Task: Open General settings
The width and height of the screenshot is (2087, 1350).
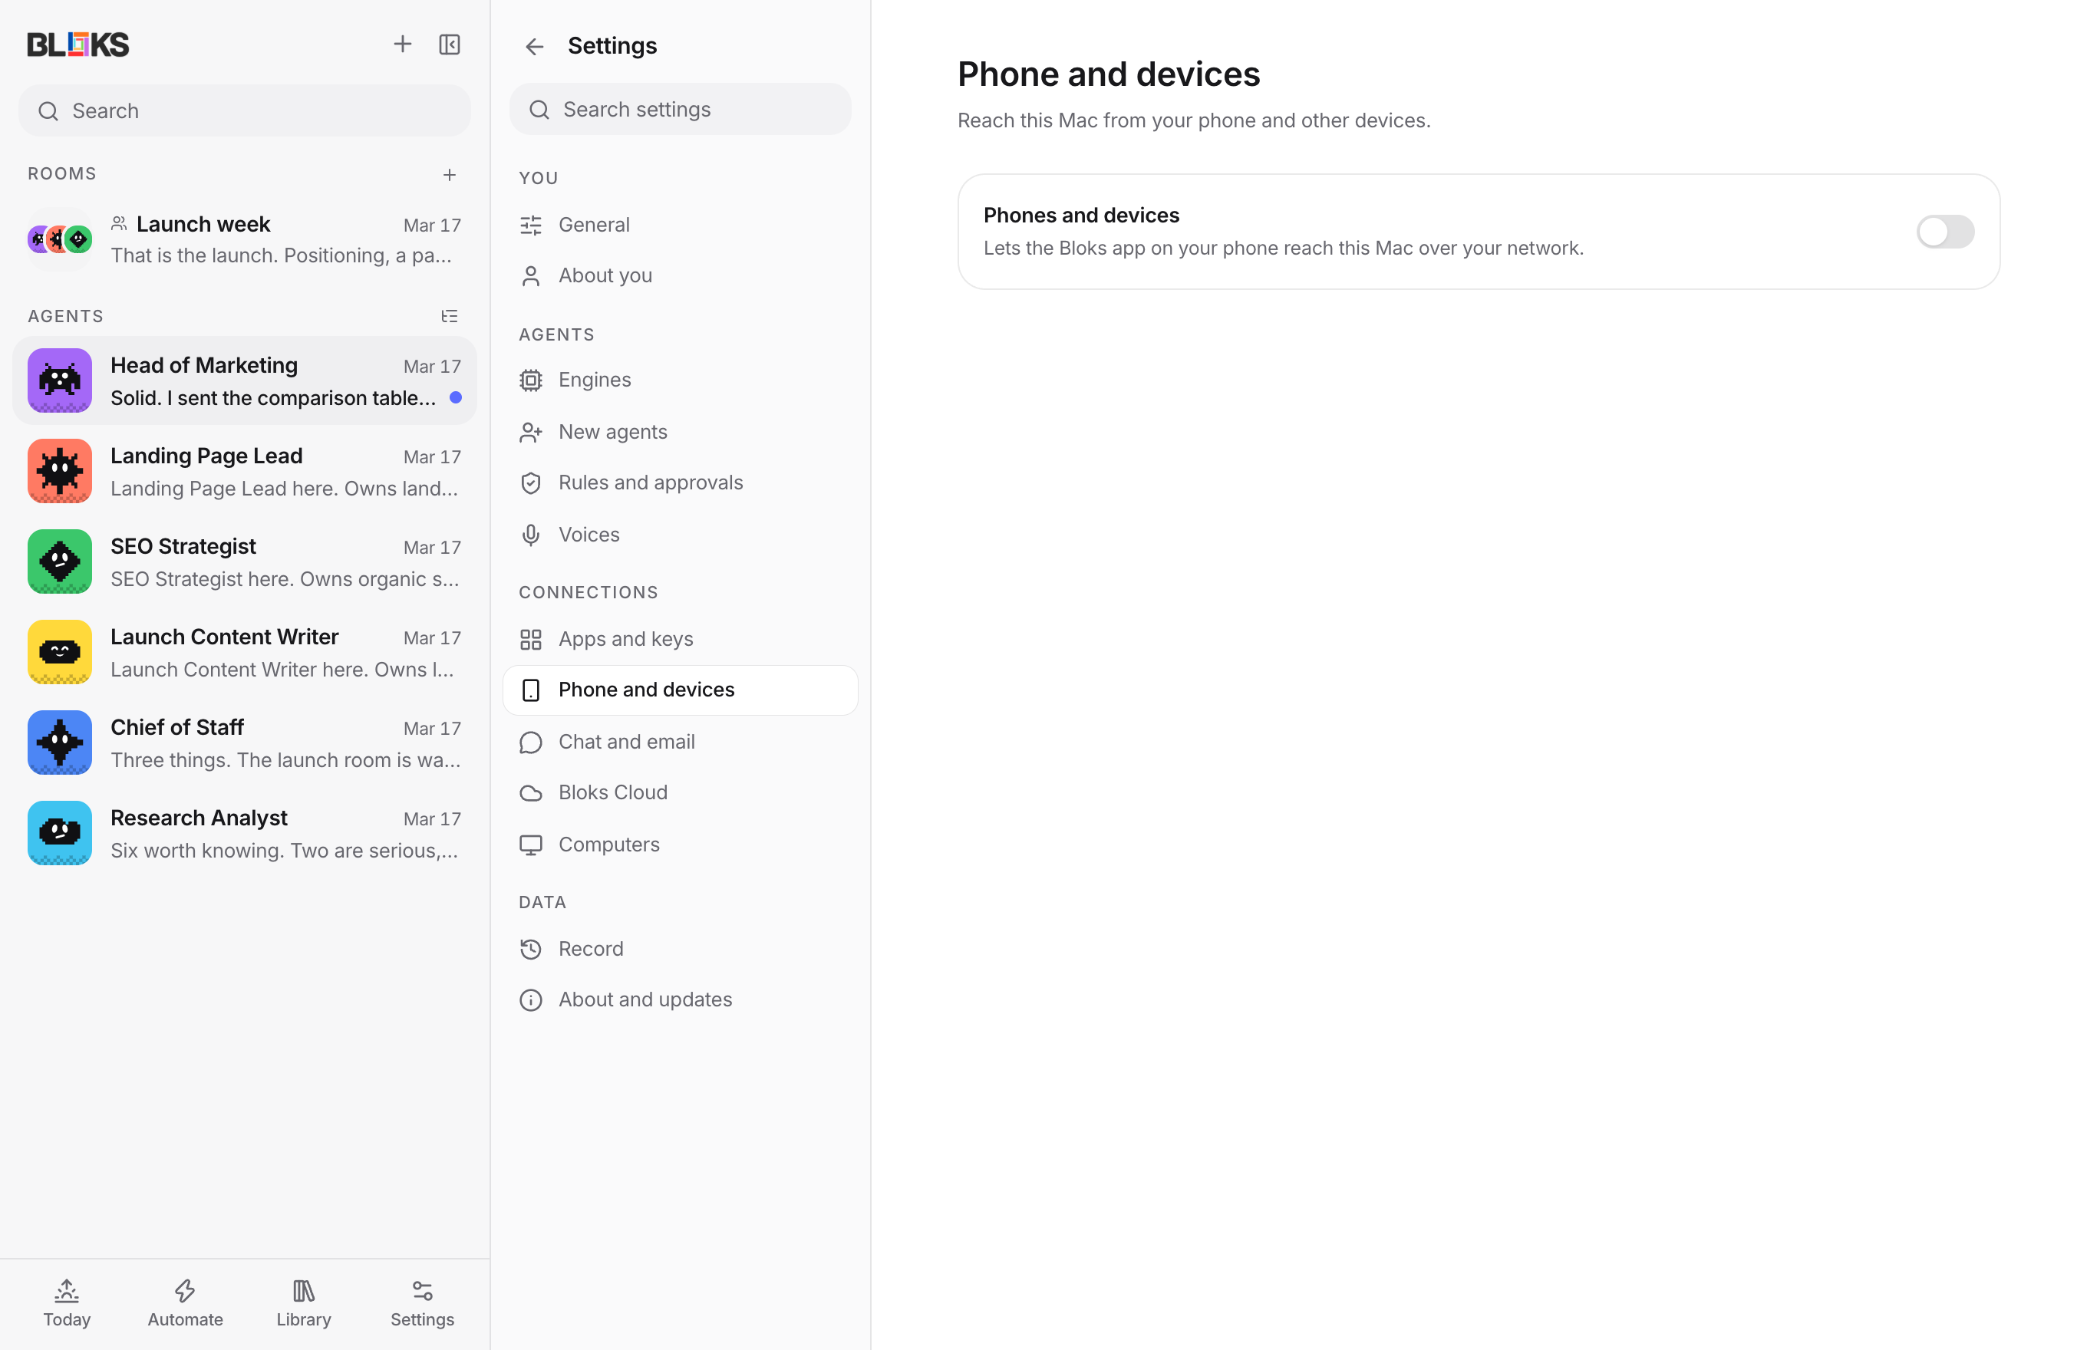Action: click(x=680, y=226)
